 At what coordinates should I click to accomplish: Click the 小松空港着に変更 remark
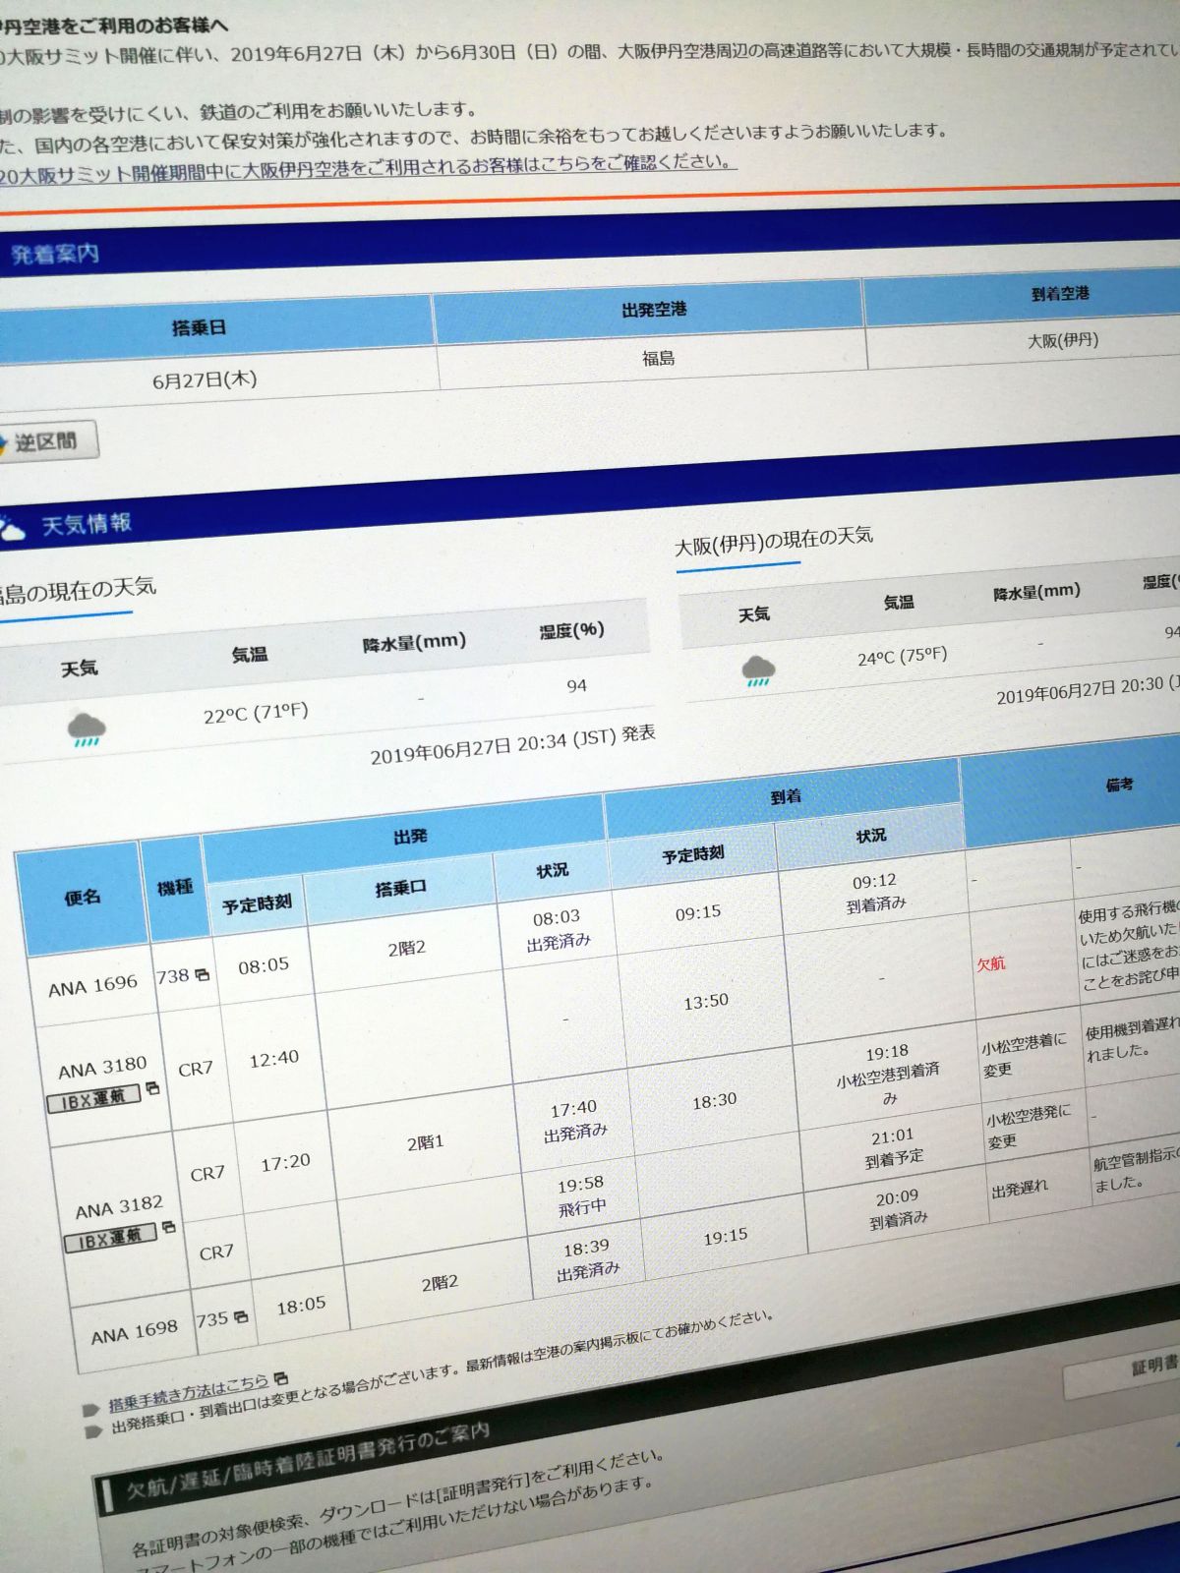point(1023,1055)
